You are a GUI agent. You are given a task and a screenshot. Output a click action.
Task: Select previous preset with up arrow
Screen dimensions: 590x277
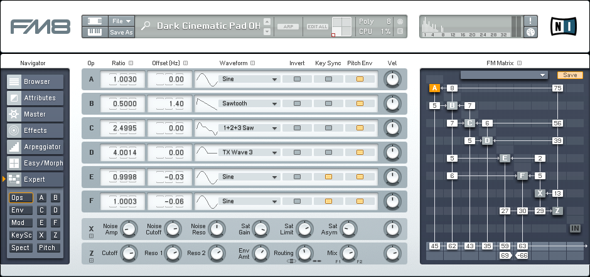[x=267, y=21]
